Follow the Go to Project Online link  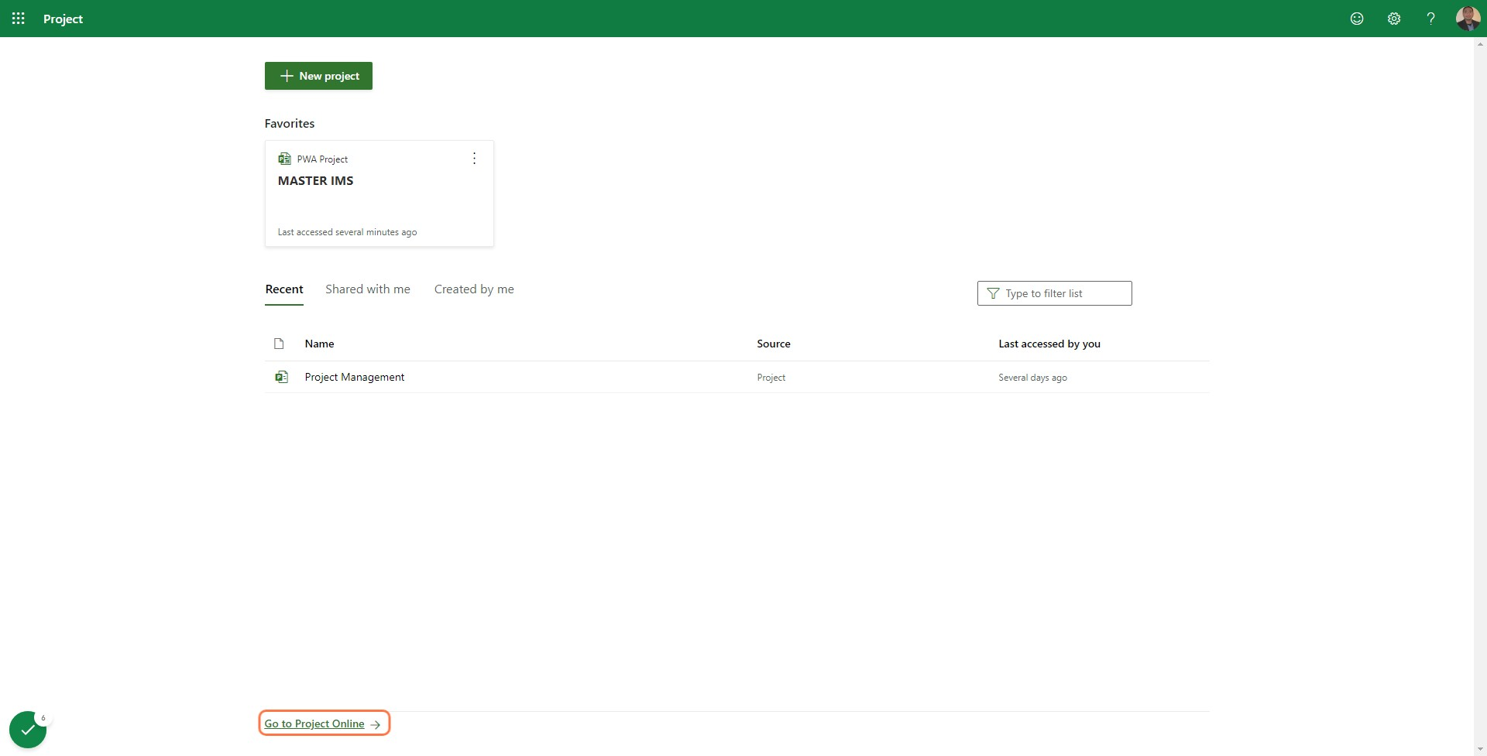pos(323,724)
